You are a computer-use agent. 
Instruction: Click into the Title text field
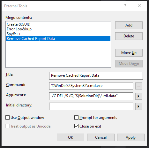point(96,76)
